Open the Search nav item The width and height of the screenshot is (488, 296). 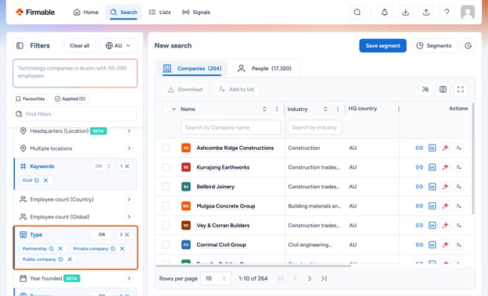tap(124, 12)
